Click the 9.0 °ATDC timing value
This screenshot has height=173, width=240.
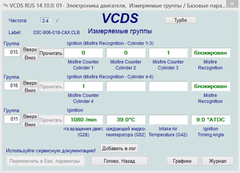click(210, 119)
